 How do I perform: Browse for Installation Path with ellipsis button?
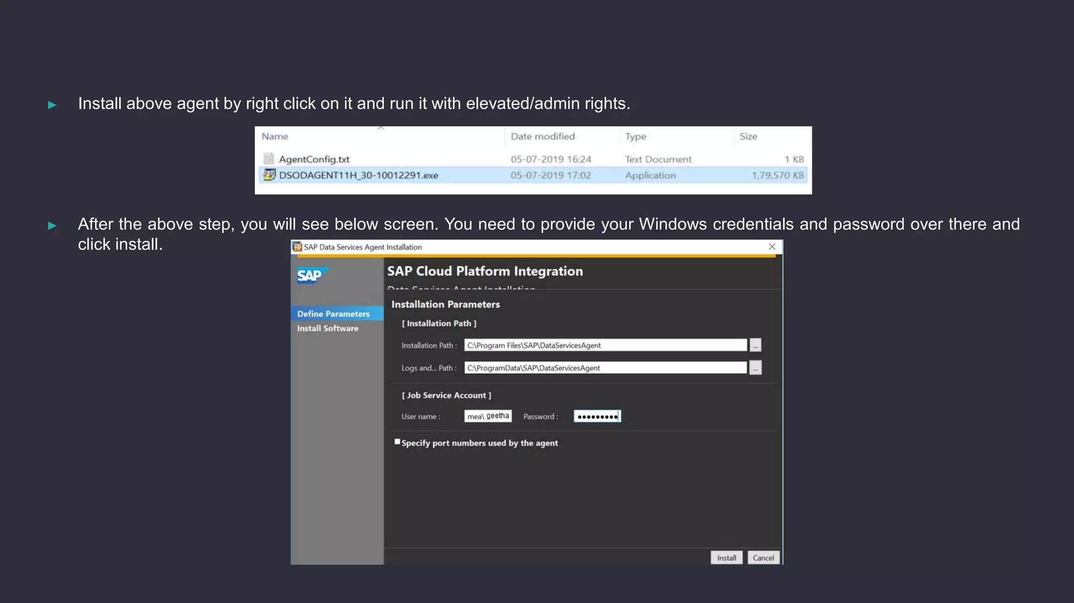click(755, 345)
